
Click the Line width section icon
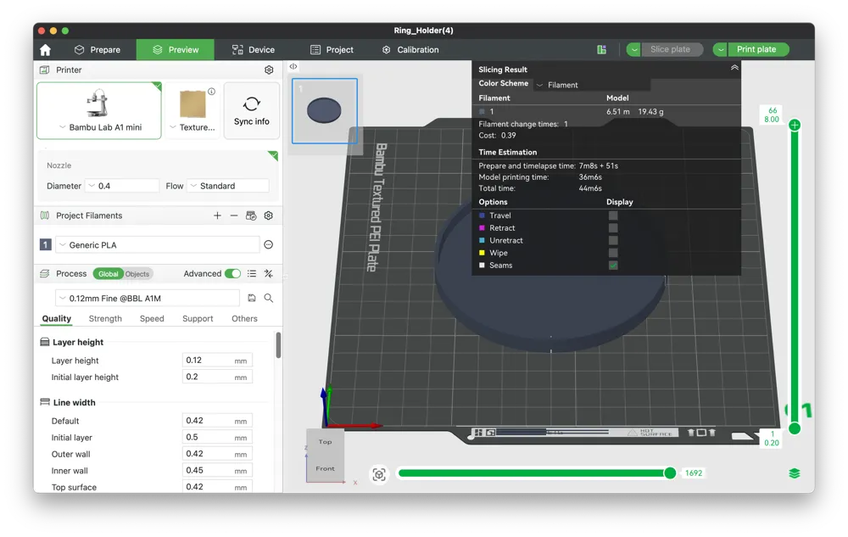(x=45, y=402)
